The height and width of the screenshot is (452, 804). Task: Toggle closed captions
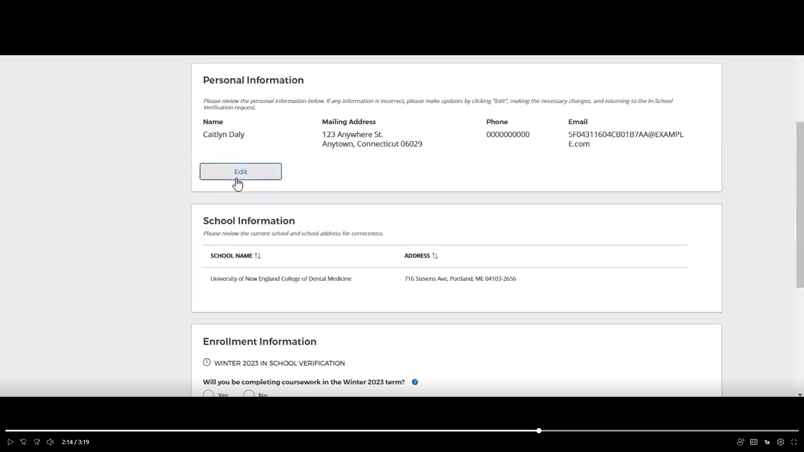(754, 442)
